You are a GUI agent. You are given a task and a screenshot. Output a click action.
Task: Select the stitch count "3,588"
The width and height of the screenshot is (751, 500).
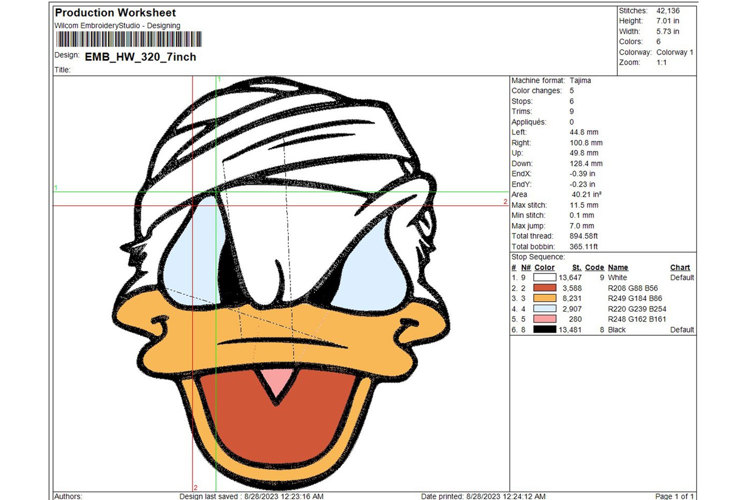572,288
